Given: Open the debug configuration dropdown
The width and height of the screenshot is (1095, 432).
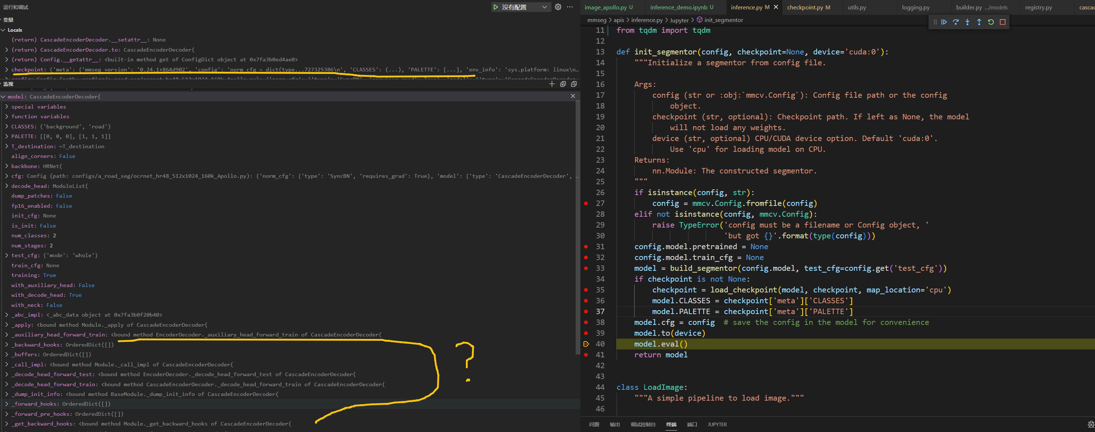Looking at the screenshot, I should [544, 7].
